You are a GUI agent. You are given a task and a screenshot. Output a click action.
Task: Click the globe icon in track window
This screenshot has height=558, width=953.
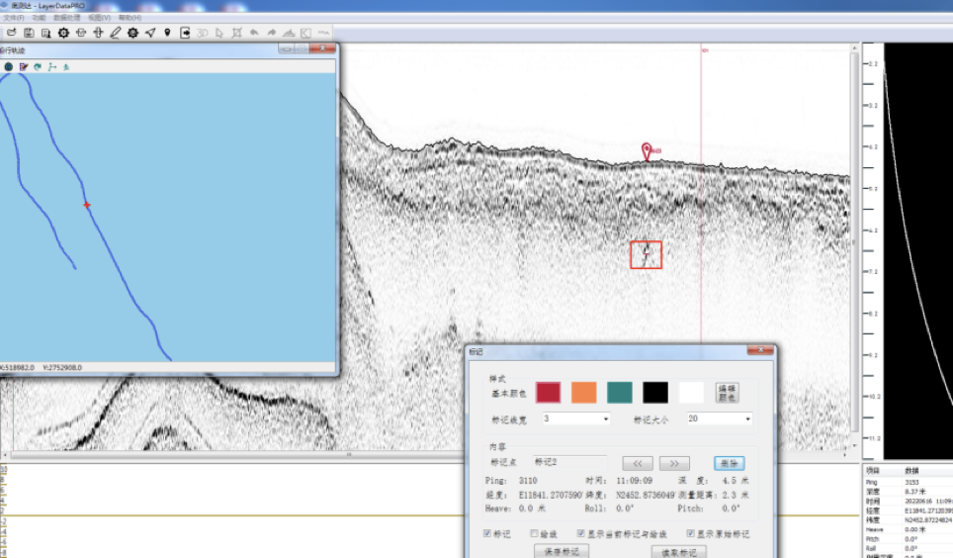click(x=8, y=66)
